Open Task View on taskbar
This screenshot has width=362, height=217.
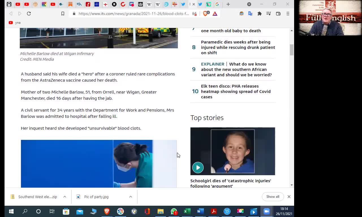tap(52, 211)
